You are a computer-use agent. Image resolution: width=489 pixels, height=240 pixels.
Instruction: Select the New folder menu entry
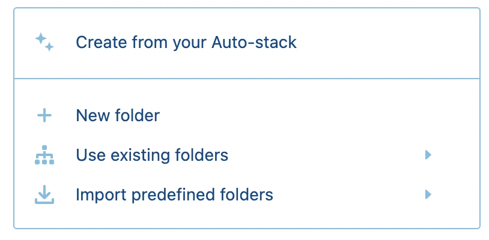click(x=118, y=116)
